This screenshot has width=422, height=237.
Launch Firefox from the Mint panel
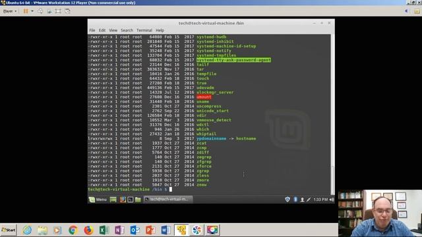click(123, 199)
